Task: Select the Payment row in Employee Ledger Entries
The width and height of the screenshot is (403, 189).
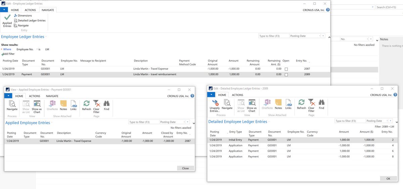Action: click(165, 75)
